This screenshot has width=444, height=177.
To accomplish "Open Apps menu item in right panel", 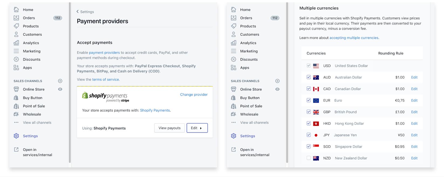I will (x=245, y=68).
